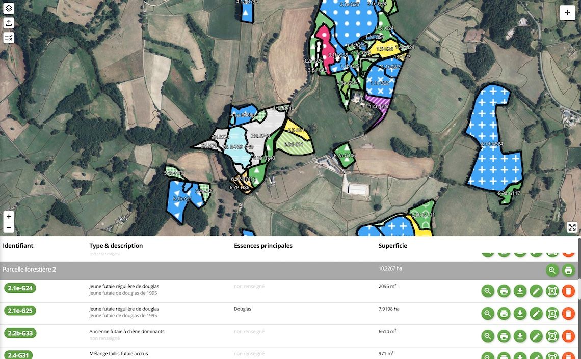Print the 2.2b-G33 unit

(x=504, y=336)
